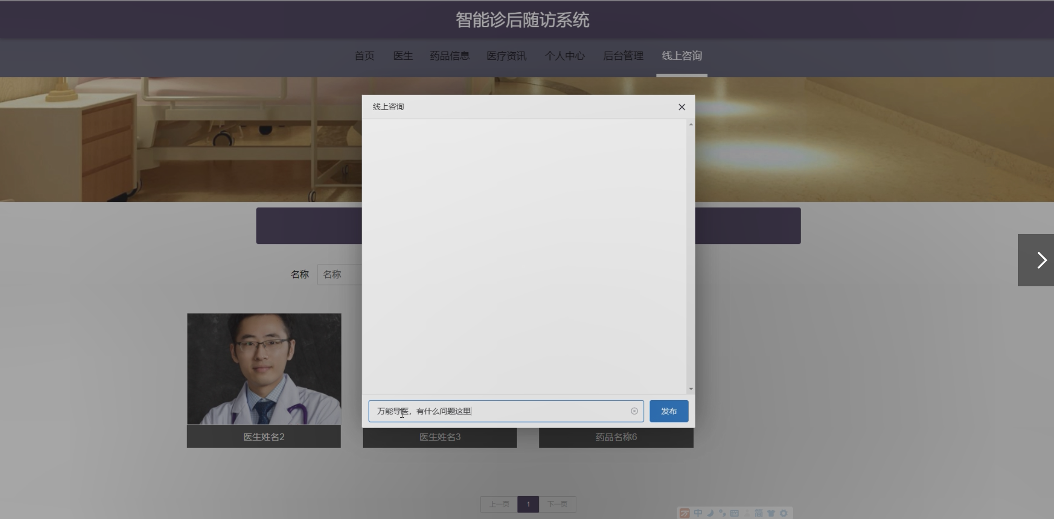This screenshot has height=519, width=1054.
Task: Go to 个人中心 in navigation
Action: (x=565, y=56)
